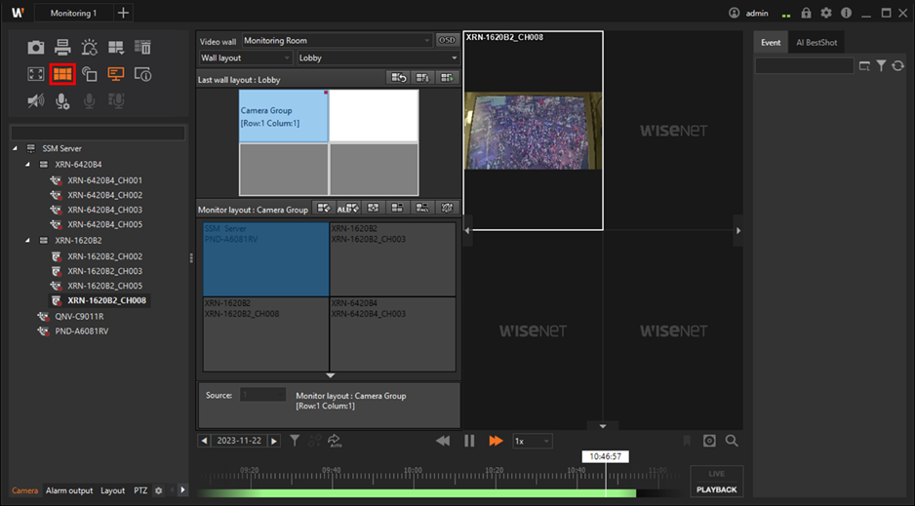
Task: Click the print icon in toolbar
Action: tap(62, 47)
